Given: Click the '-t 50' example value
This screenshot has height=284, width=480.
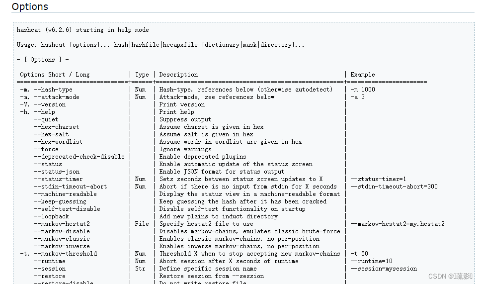Looking at the screenshot, I should coord(359,254).
